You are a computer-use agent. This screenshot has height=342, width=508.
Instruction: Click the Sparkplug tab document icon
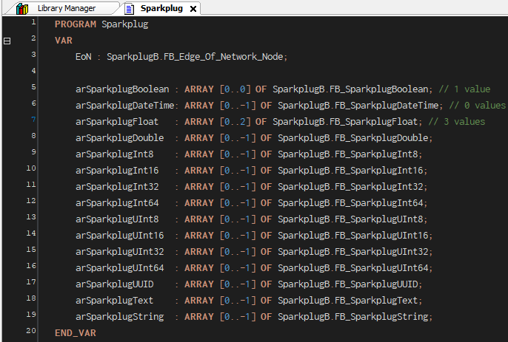pyautogui.click(x=129, y=9)
